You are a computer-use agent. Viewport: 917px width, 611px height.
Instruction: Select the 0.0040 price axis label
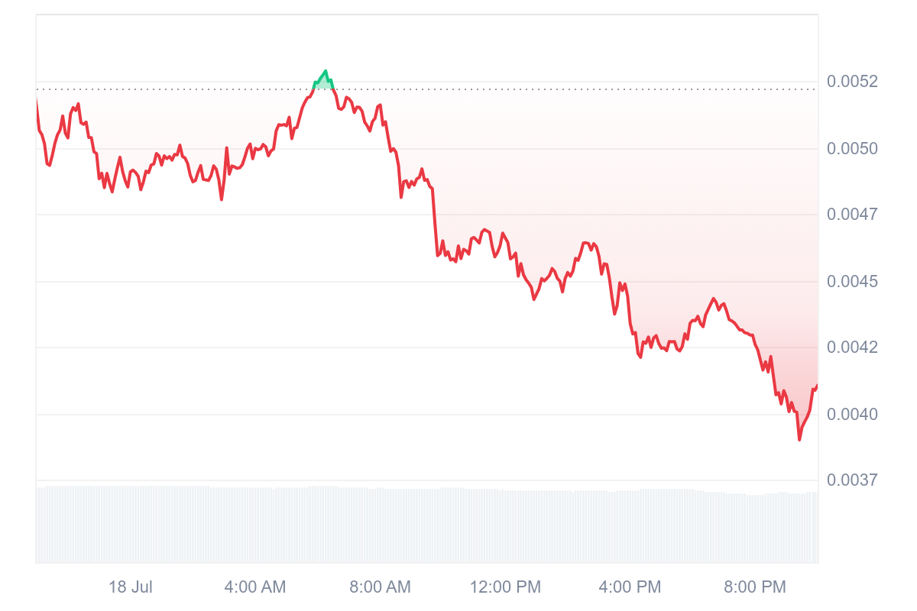[x=852, y=415]
